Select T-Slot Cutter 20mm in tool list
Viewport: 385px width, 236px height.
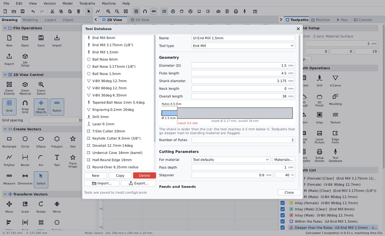tap(119, 131)
